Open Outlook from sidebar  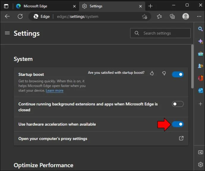click(x=201, y=90)
